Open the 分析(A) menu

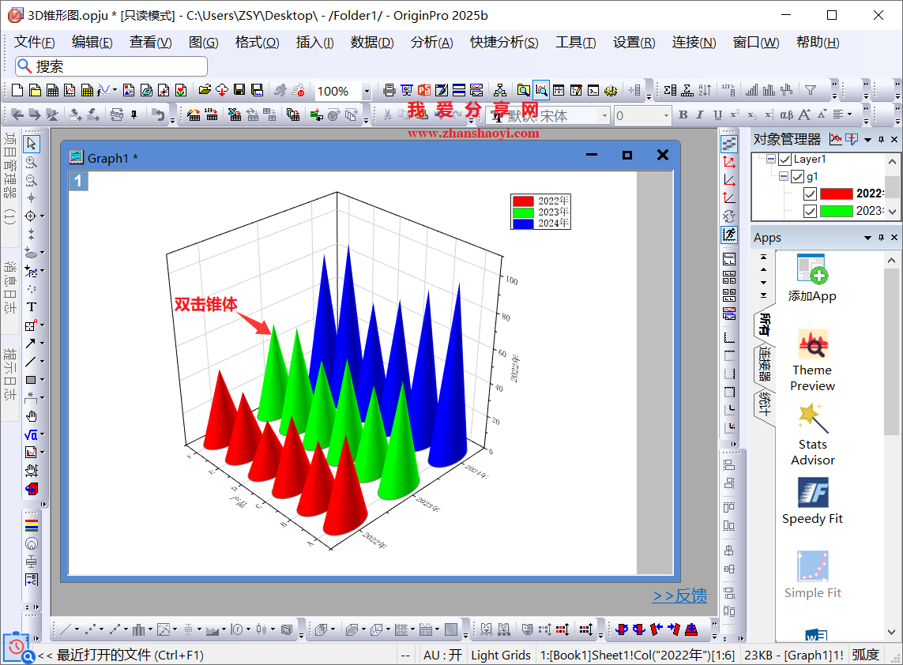(431, 43)
